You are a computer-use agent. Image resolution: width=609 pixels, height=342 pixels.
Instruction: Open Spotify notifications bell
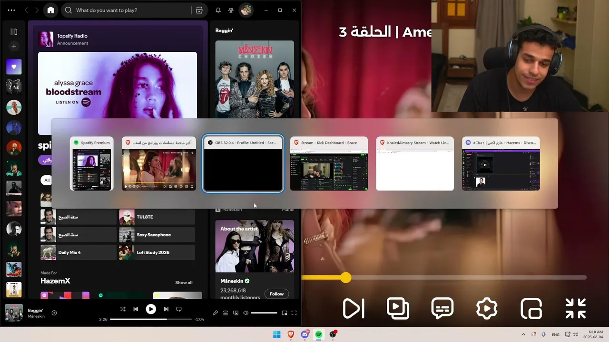click(x=218, y=10)
